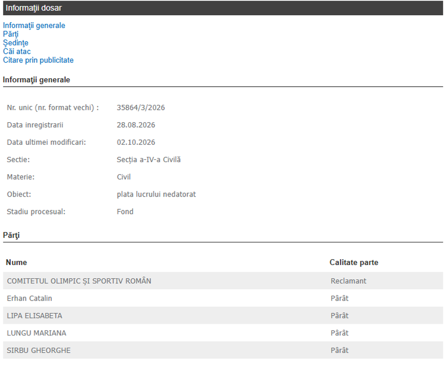Click the Nume column header
This screenshot has height=370, width=444.
[16, 262]
